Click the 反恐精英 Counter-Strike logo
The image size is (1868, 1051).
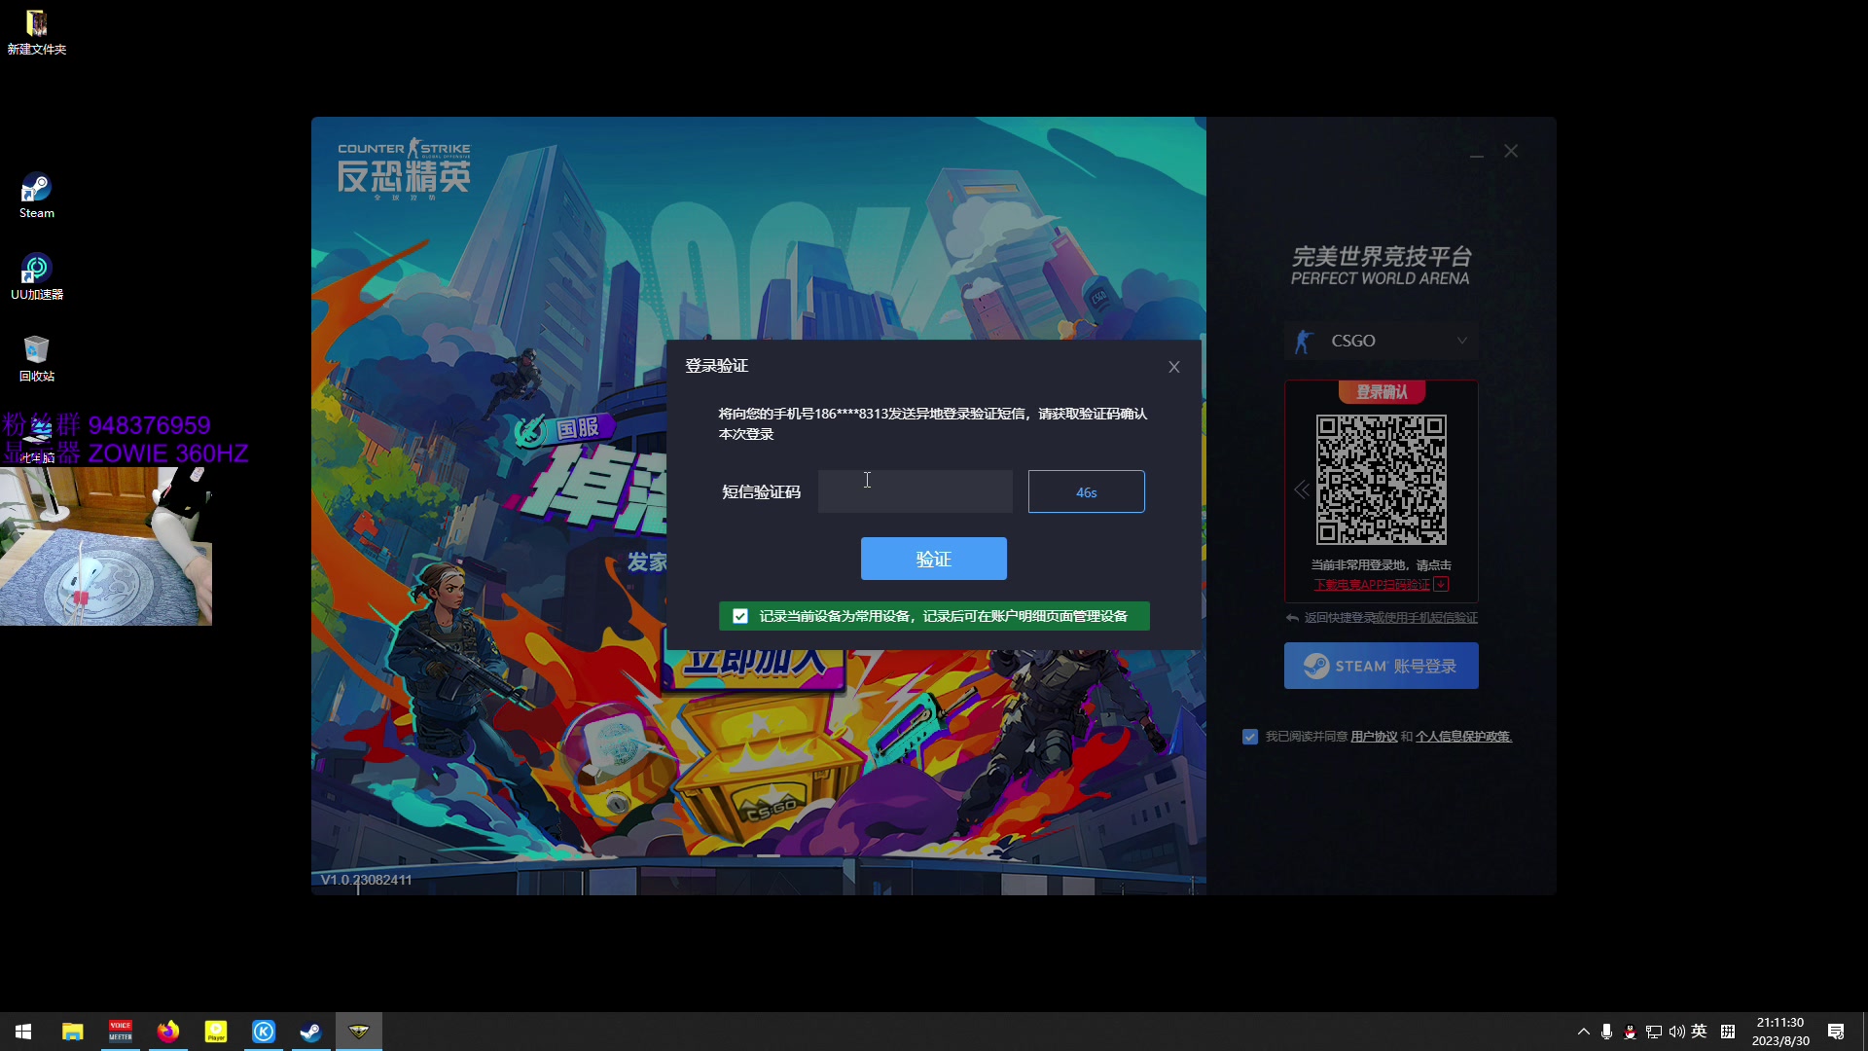404,168
